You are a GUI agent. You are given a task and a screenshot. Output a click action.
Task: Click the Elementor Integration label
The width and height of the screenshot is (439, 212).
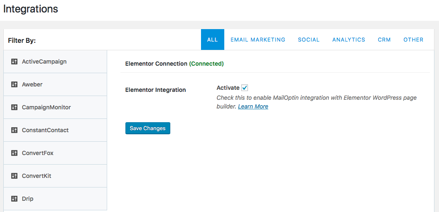coord(155,90)
